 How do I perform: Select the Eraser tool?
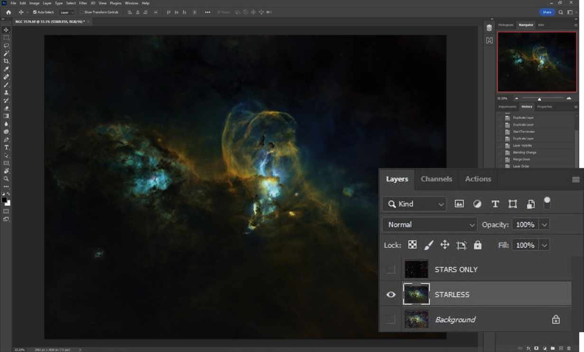pyautogui.click(x=6, y=108)
